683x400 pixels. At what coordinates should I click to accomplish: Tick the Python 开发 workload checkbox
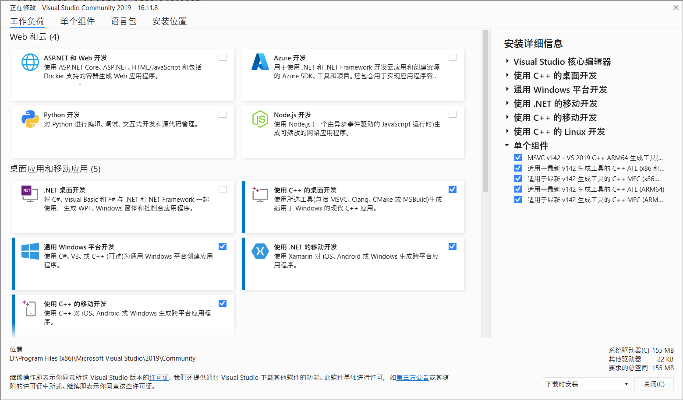point(223,114)
